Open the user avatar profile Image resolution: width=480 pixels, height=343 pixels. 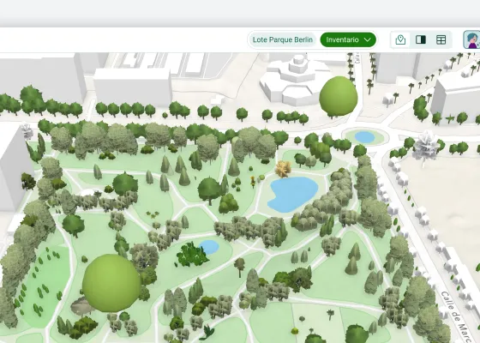point(471,39)
